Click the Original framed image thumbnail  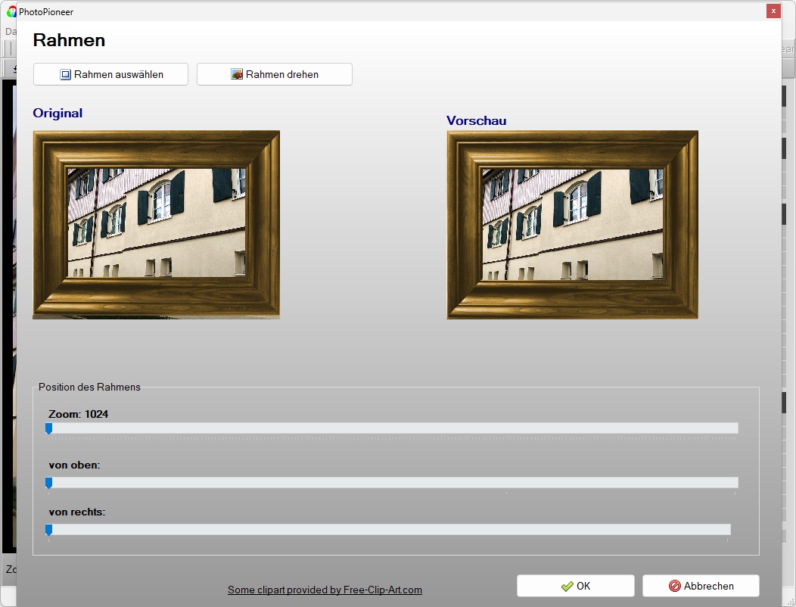coord(157,225)
